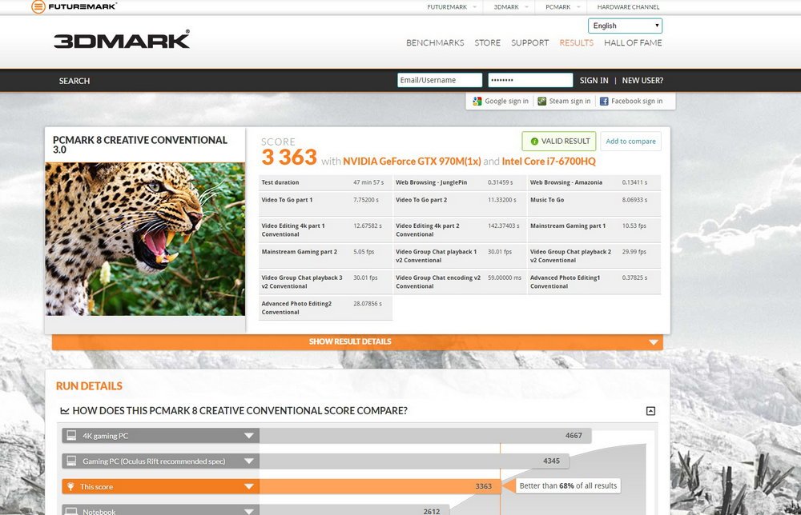Click the chart icon beside comparison heading
Screen dimensions: 801x515
64,411
